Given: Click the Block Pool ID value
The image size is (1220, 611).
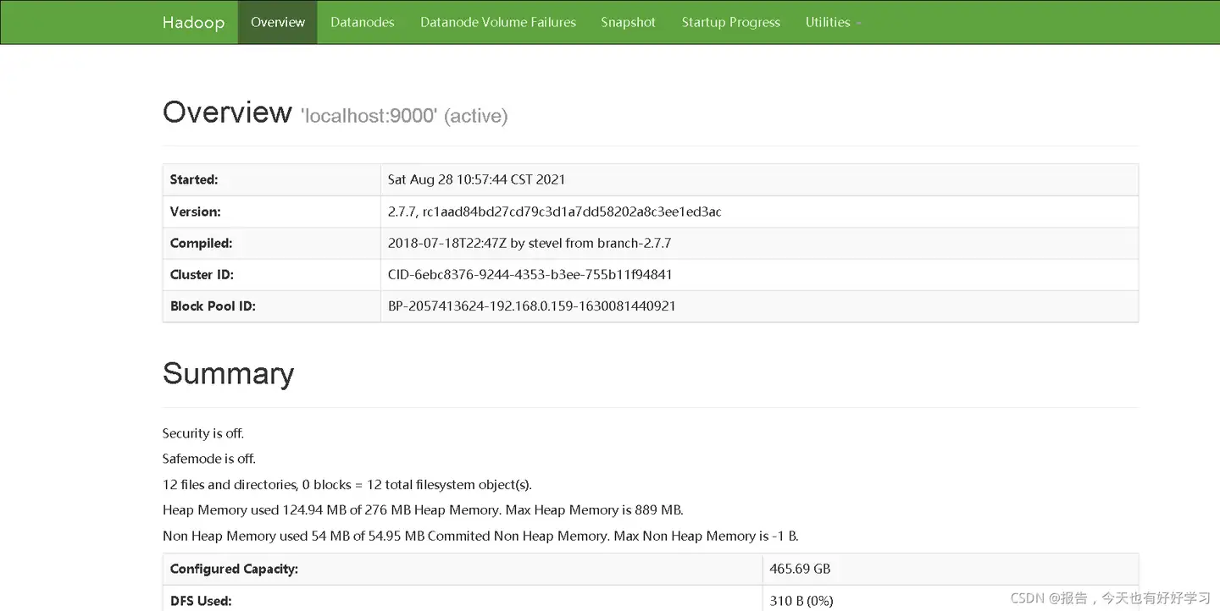Looking at the screenshot, I should tap(531, 305).
